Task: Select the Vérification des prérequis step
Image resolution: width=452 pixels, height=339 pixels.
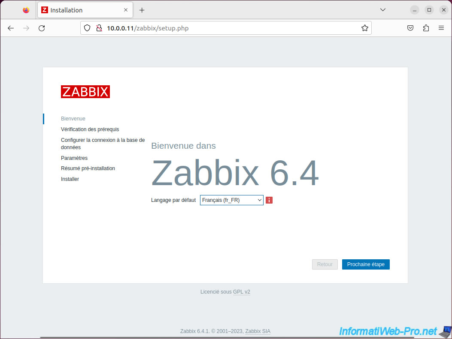Action: (x=90, y=129)
